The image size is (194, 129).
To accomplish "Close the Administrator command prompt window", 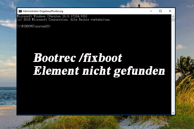I will [170, 11].
